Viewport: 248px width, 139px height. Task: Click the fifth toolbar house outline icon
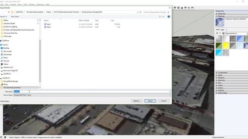click(x=189, y=8)
